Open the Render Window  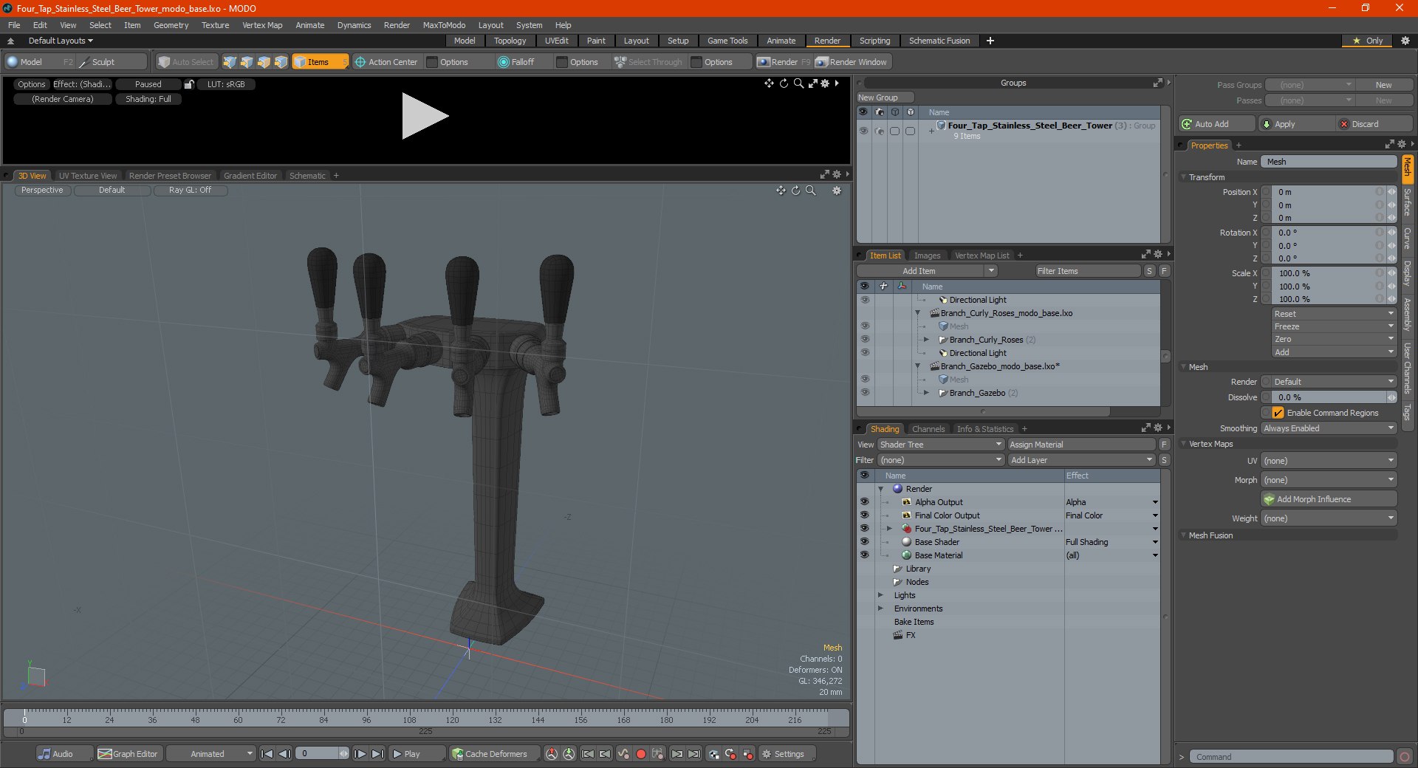click(852, 62)
